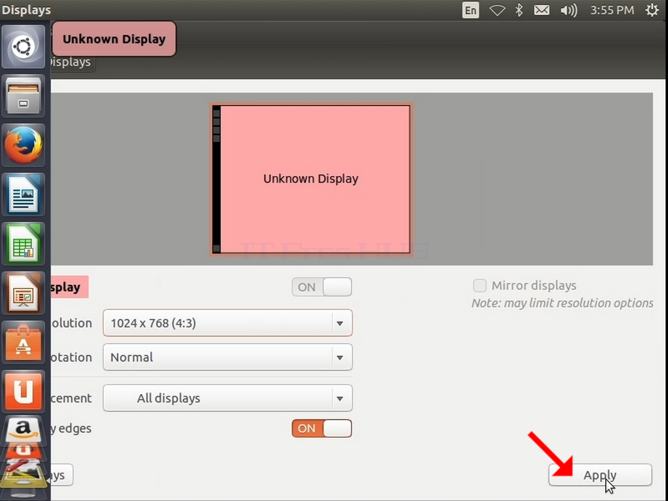Image resolution: width=668 pixels, height=501 pixels.
Task: Toggle the Unknown Display ON switch
Action: 322,287
